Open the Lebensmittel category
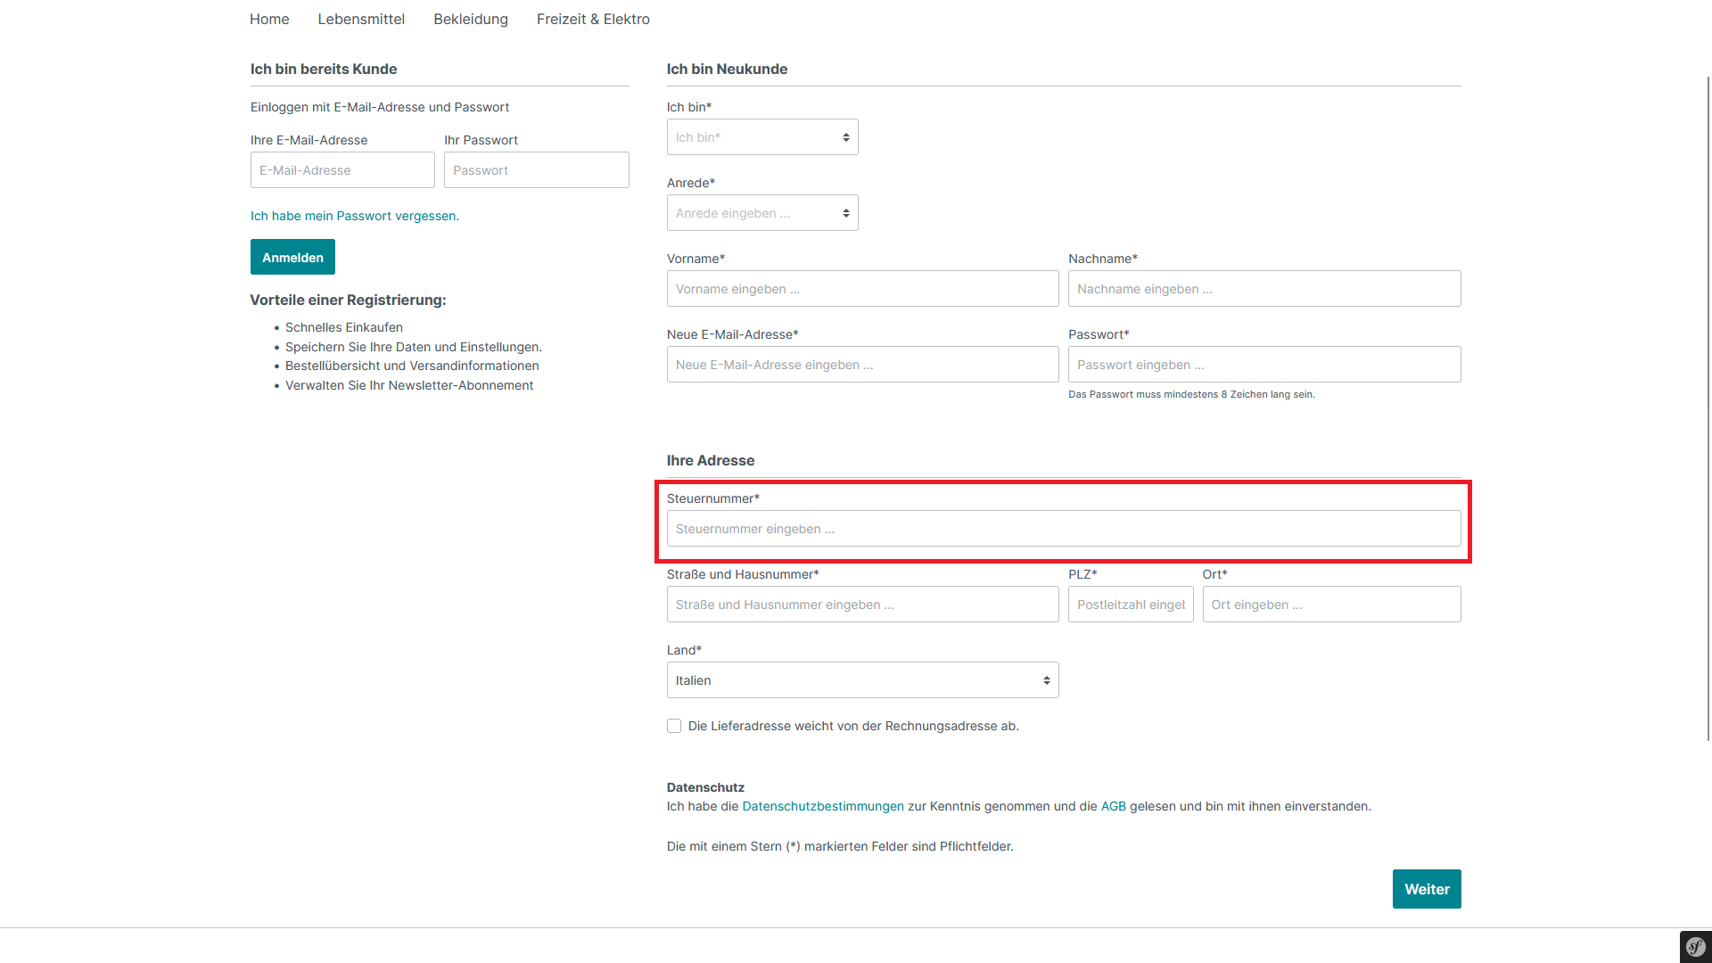 (361, 19)
